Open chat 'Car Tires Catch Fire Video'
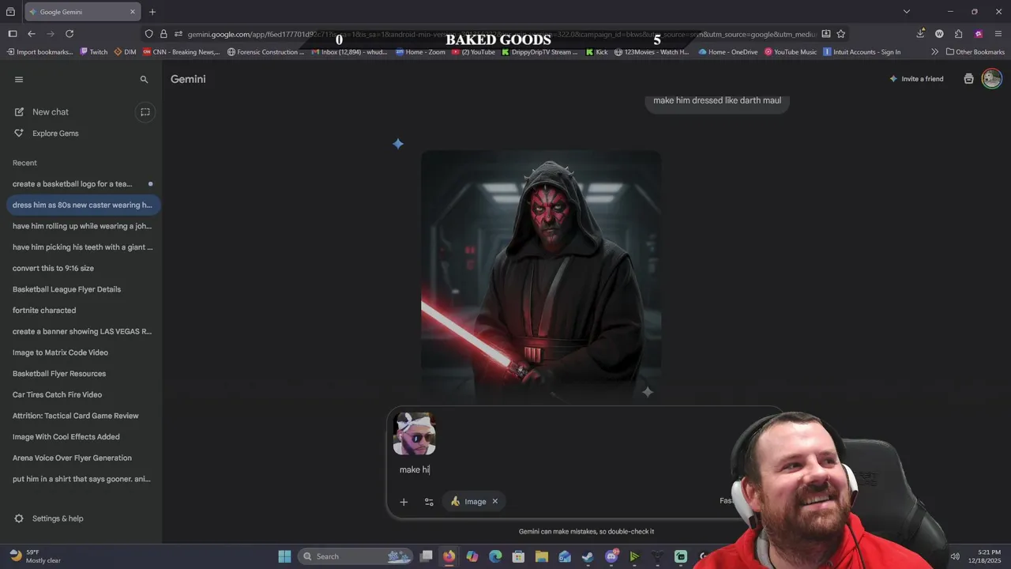Viewport: 1011px width, 569px height. (x=57, y=394)
